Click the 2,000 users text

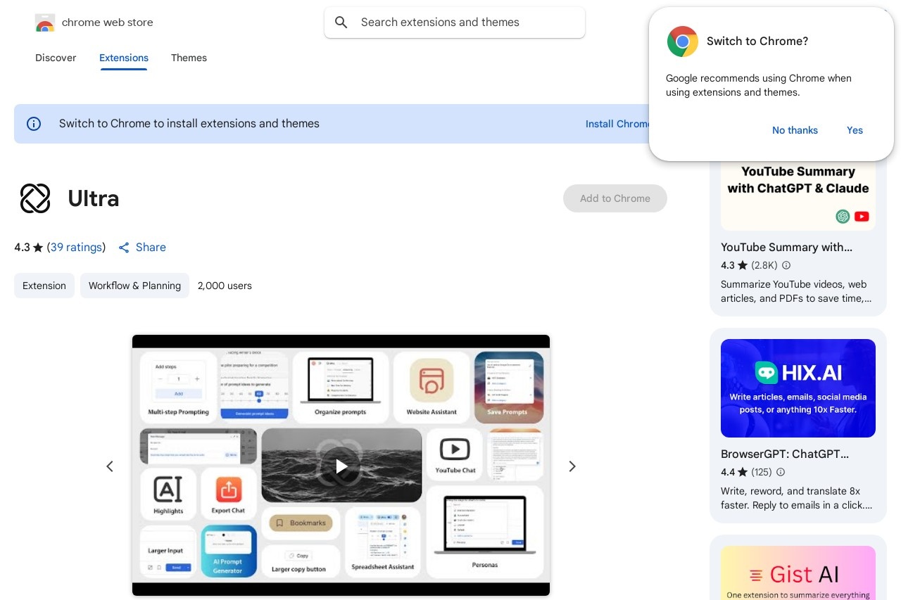tap(225, 286)
